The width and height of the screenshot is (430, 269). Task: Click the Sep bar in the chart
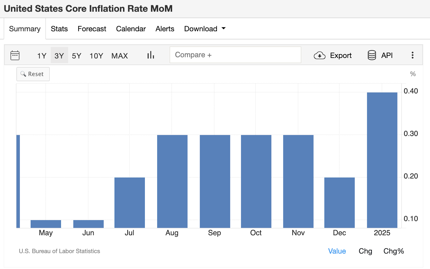pyautogui.click(x=215, y=181)
